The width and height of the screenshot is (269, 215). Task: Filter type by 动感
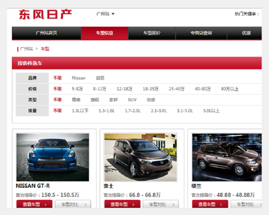point(151,100)
